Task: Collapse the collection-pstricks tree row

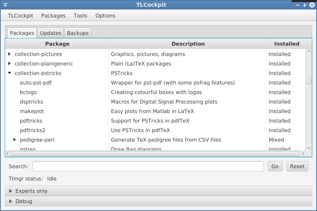Action: [x=10, y=73]
